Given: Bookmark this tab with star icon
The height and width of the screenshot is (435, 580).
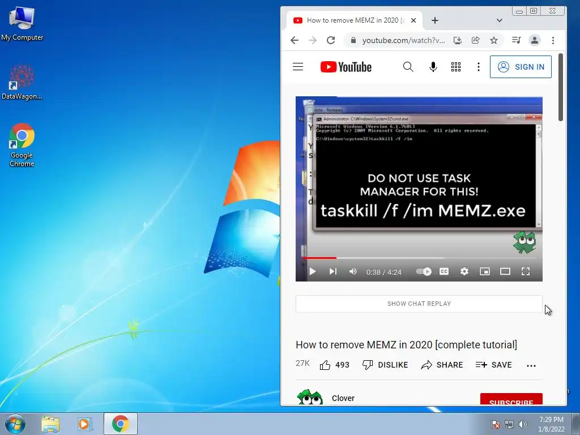Looking at the screenshot, I should pyautogui.click(x=494, y=40).
